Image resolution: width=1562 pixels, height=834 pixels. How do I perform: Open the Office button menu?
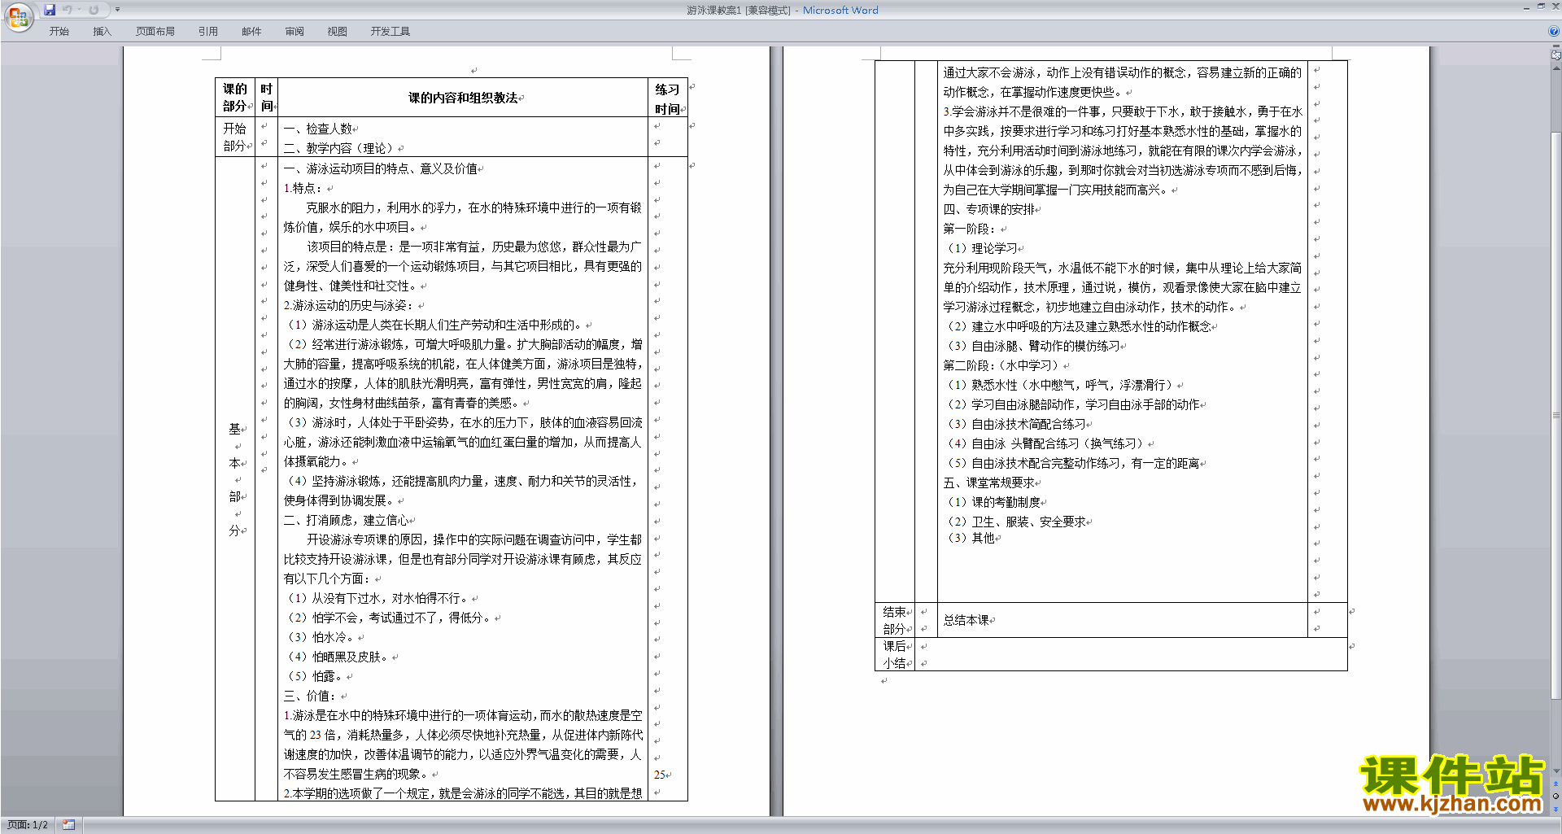click(18, 17)
